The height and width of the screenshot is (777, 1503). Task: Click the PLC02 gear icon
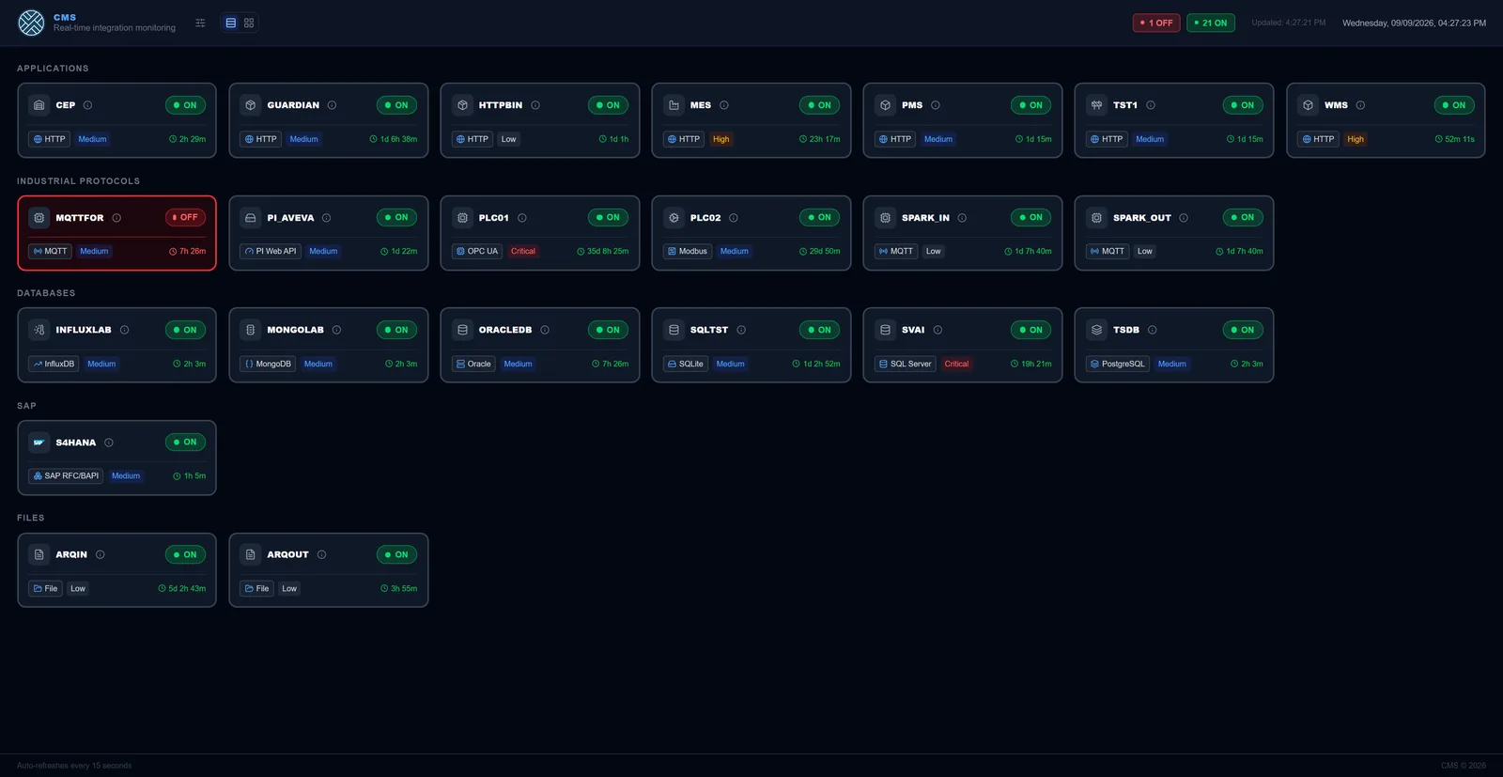point(674,218)
